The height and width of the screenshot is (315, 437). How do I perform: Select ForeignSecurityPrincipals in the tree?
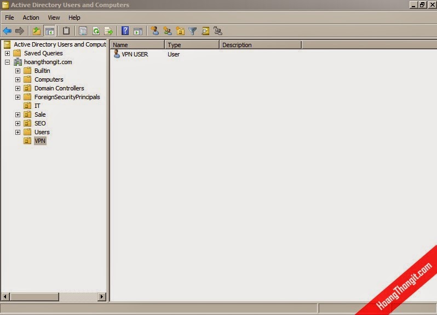tap(67, 97)
